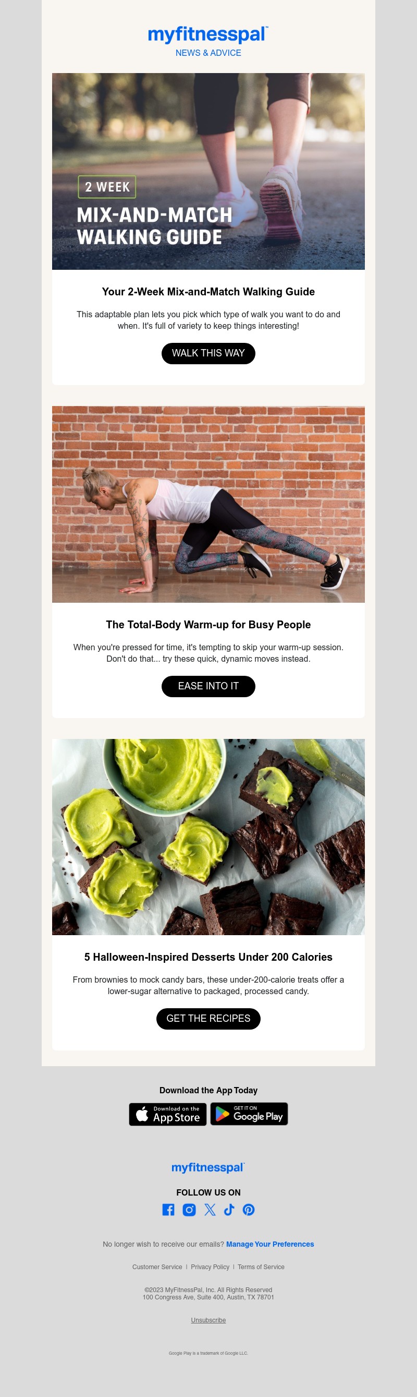Open the Privacy Policy link
The height and width of the screenshot is (1397, 417).
pos(210,1267)
